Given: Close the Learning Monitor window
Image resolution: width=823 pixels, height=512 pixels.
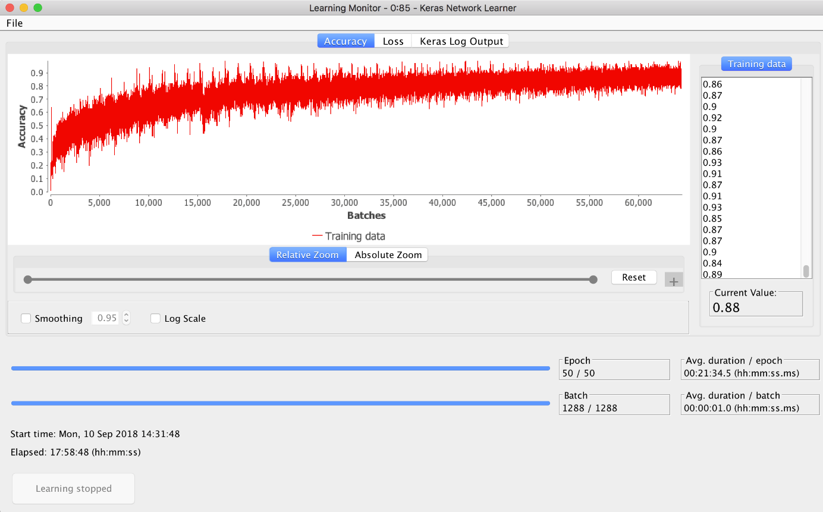Looking at the screenshot, I should (x=10, y=8).
